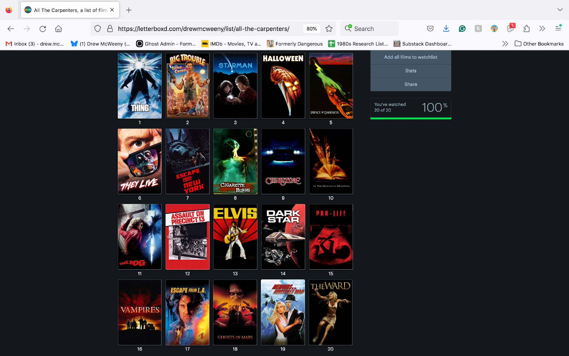The image size is (569, 356).
Task: Open the Downloads arrow icon
Action: coord(446,29)
